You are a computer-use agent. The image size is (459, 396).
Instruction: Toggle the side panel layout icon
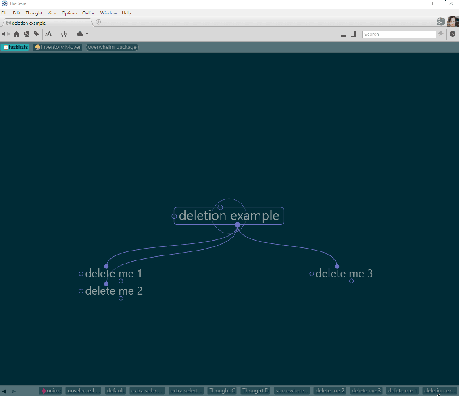click(x=353, y=34)
